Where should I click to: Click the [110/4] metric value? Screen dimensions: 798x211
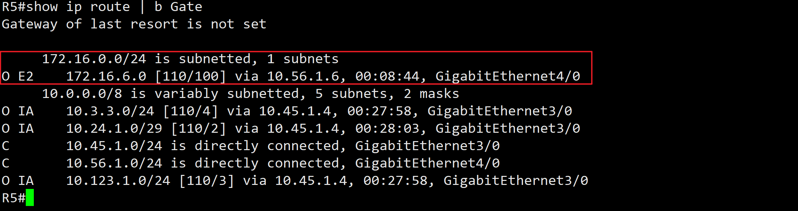click(x=191, y=111)
